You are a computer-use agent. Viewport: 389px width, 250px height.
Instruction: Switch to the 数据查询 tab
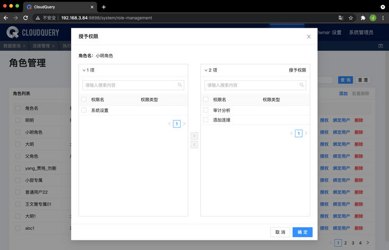click(12, 46)
